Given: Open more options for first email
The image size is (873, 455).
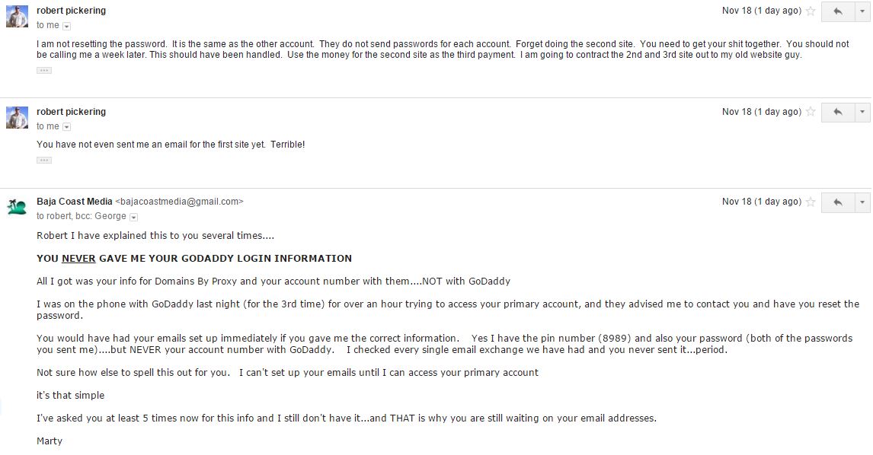Looking at the screenshot, I should [x=862, y=11].
